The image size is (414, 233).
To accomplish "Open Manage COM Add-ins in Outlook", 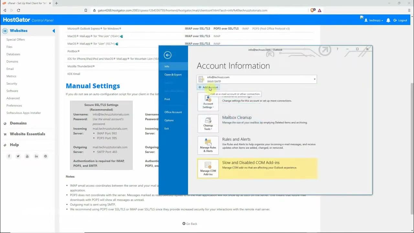I will point(208,168).
